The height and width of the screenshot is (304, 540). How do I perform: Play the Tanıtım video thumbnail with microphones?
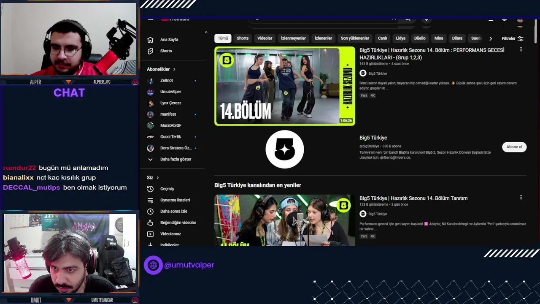[285, 220]
